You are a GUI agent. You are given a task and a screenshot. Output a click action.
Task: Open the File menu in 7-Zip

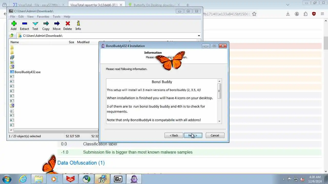pyautogui.click(x=12, y=16)
